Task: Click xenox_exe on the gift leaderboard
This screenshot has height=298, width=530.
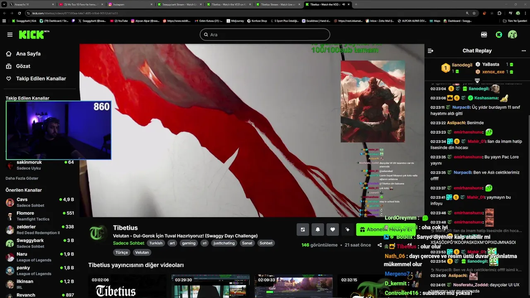Action: click(493, 72)
